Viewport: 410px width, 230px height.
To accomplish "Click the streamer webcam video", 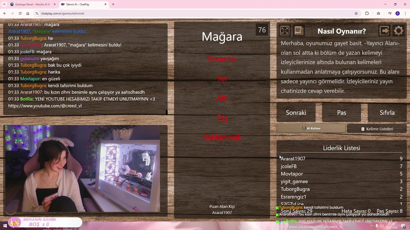I will (x=83, y=168).
